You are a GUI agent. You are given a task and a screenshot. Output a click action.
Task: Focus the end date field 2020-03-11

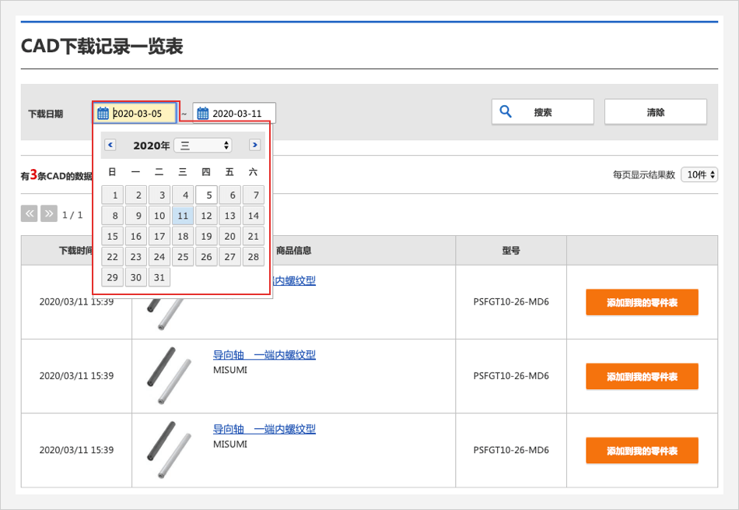(242, 114)
